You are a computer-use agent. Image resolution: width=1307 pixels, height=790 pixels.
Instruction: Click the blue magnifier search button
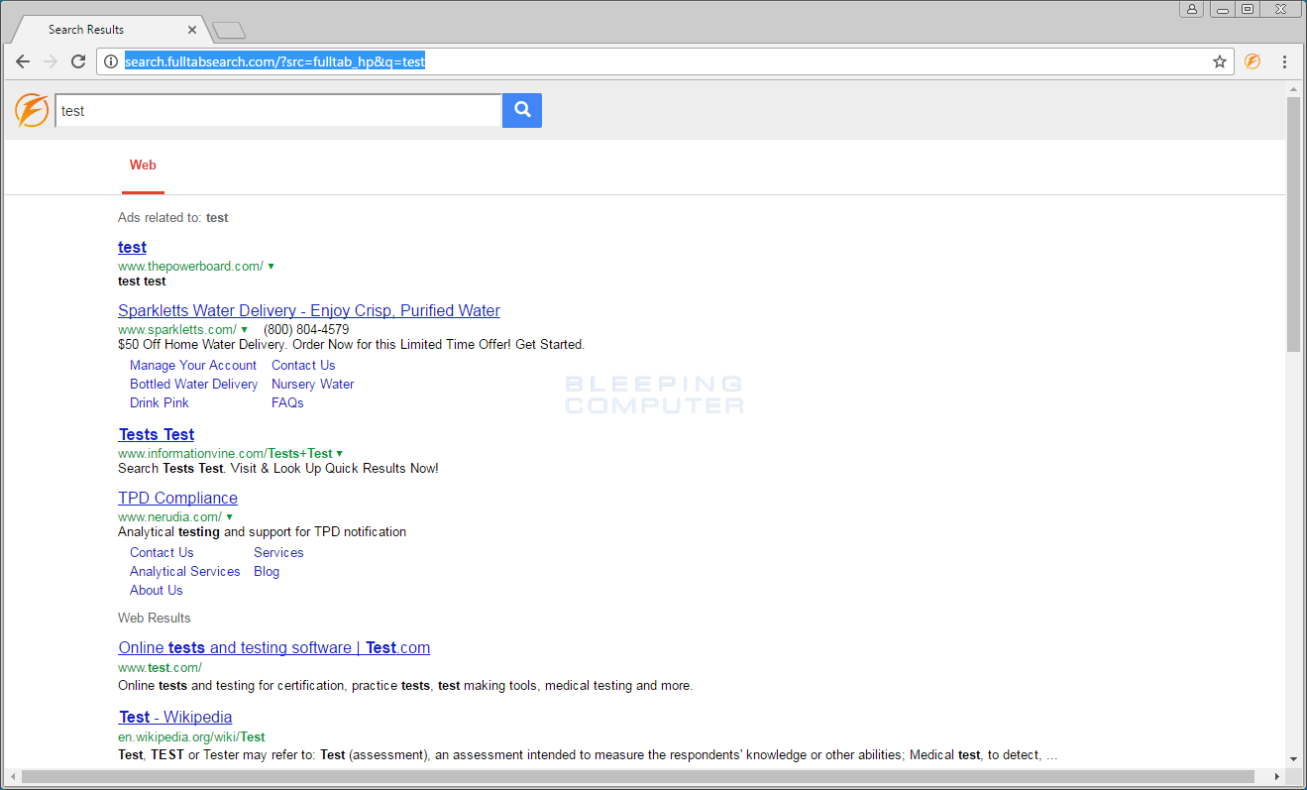522,110
